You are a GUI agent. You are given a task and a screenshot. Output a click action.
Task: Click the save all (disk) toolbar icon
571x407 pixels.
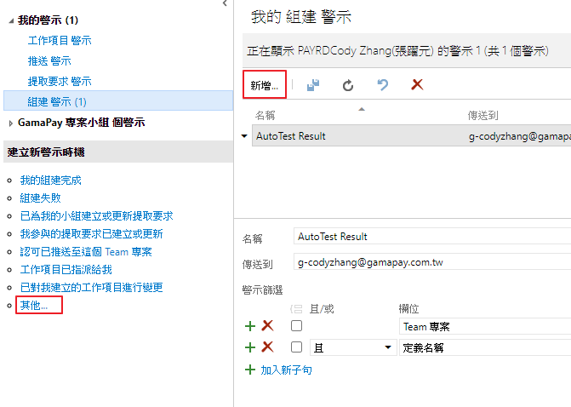(x=314, y=85)
